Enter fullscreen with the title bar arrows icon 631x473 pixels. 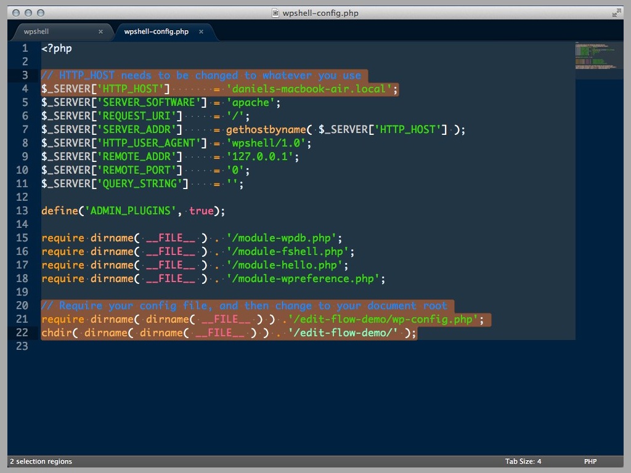pos(616,13)
